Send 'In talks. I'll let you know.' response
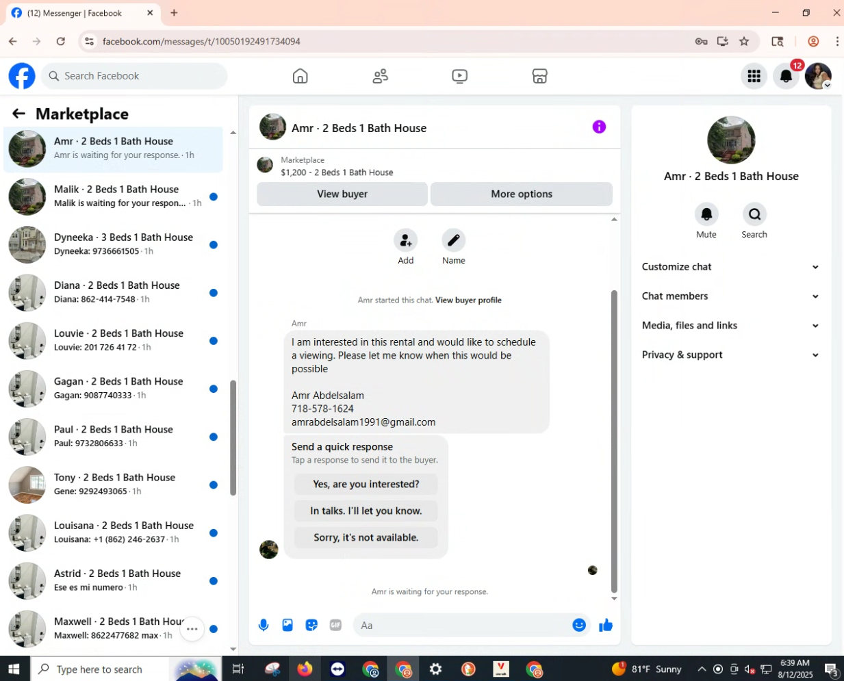The height and width of the screenshot is (681, 844). click(x=366, y=511)
